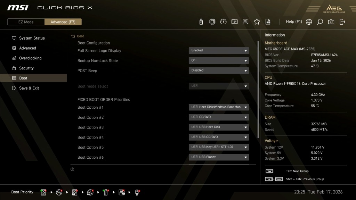
Task: Open the motherboard explorer icon with gear
Action: tap(245, 22)
